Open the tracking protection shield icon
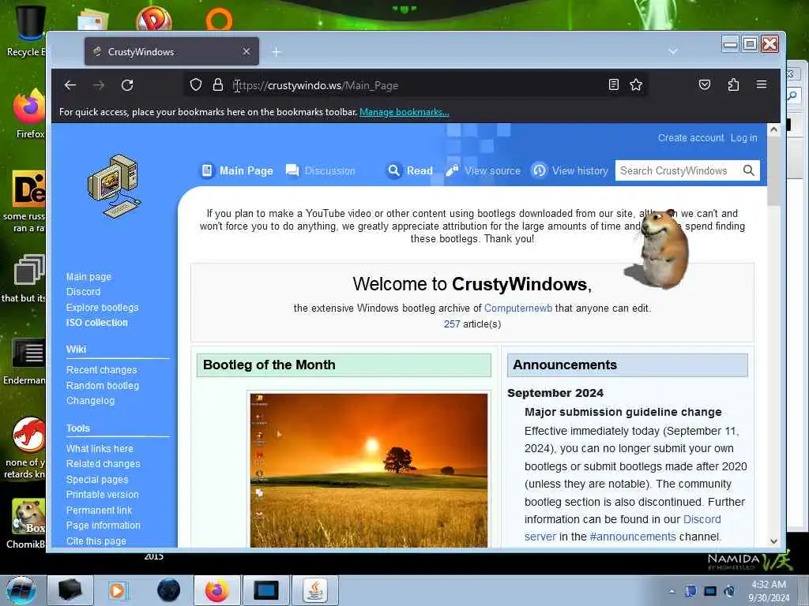The image size is (809, 606). click(x=196, y=84)
